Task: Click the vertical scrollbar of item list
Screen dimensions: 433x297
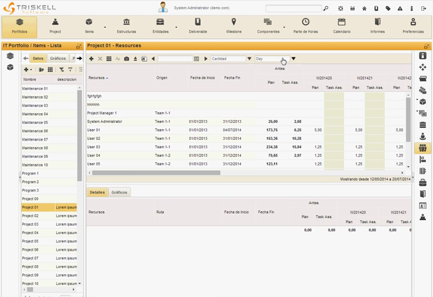Action: (x=80, y=135)
